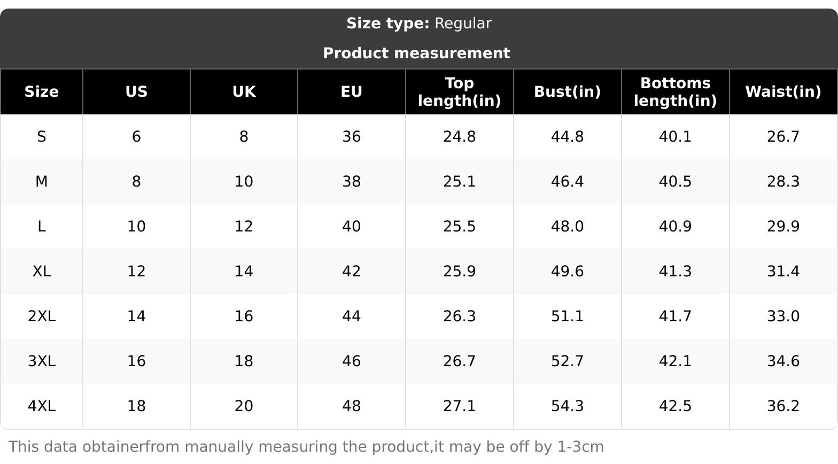Click the Size column header
The image size is (838, 464).
[42, 92]
